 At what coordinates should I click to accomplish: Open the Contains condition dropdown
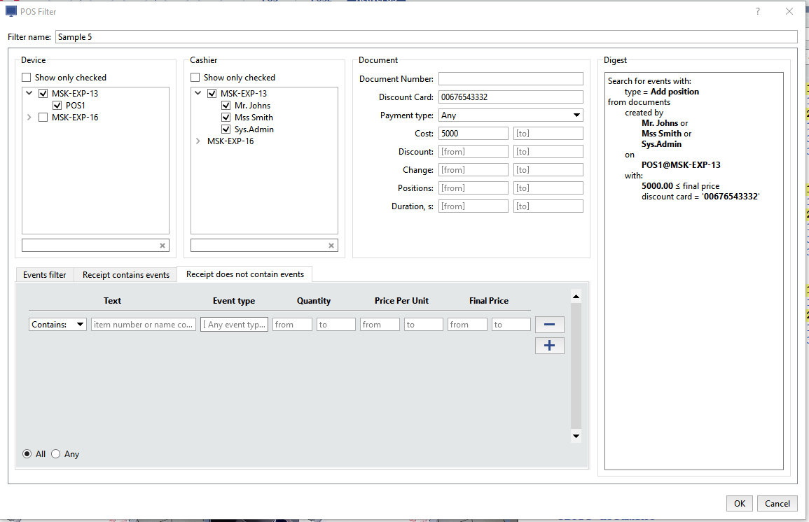coord(57,325)
